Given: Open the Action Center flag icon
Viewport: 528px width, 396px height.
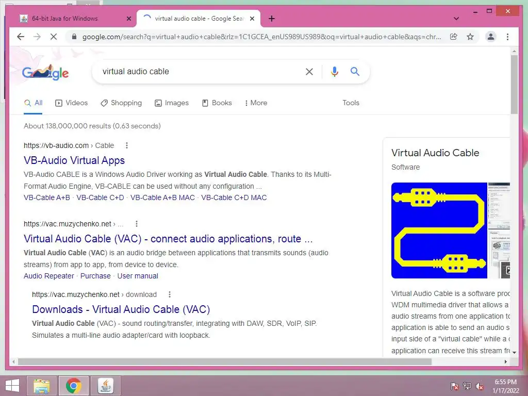Looking at the screenshot, I should (454, 386).
